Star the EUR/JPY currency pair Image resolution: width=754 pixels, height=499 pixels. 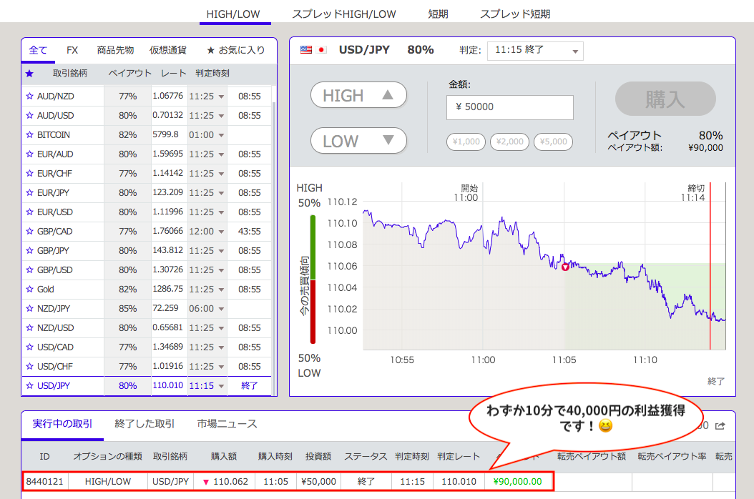(29, 193)
